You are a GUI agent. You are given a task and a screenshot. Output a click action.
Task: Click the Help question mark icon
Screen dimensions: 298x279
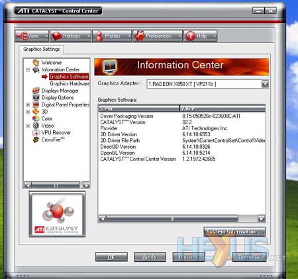coord(191,36)
